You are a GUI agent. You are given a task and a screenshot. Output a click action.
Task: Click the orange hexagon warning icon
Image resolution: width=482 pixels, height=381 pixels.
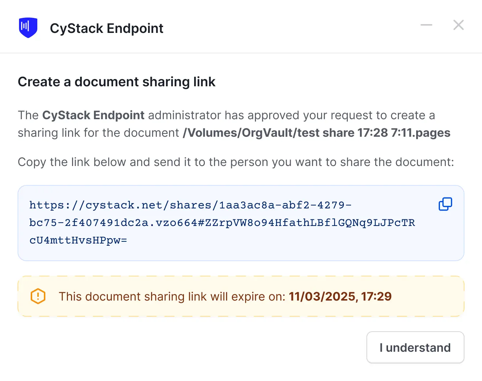[x=38, y=296]
